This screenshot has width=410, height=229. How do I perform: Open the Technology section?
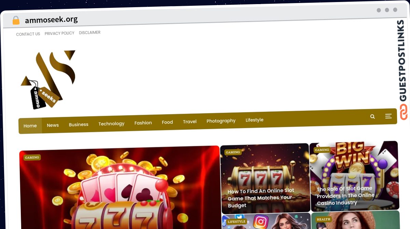pos(111,124)
